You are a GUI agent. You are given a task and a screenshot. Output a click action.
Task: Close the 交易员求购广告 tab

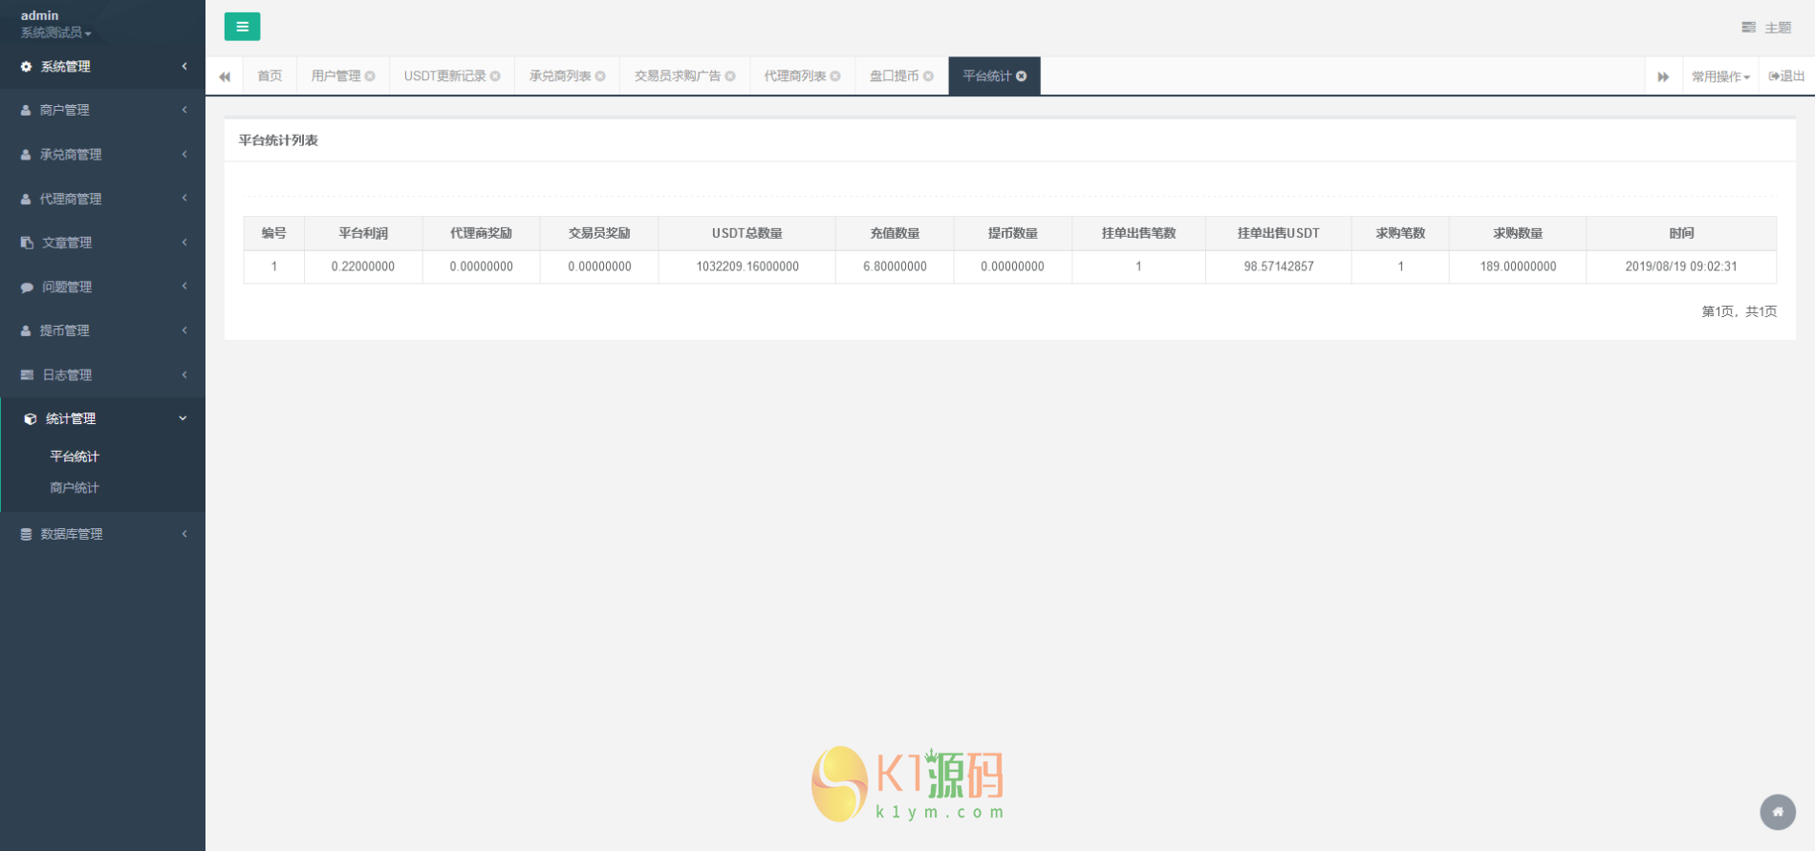click(730, 76)
